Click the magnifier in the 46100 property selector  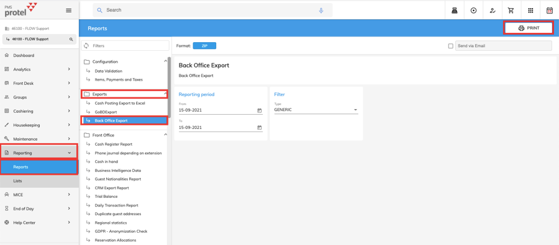pos(71,39)
